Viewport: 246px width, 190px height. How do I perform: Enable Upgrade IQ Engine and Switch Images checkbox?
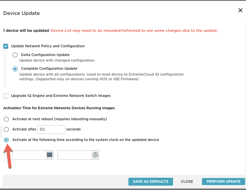pos(6,96)
